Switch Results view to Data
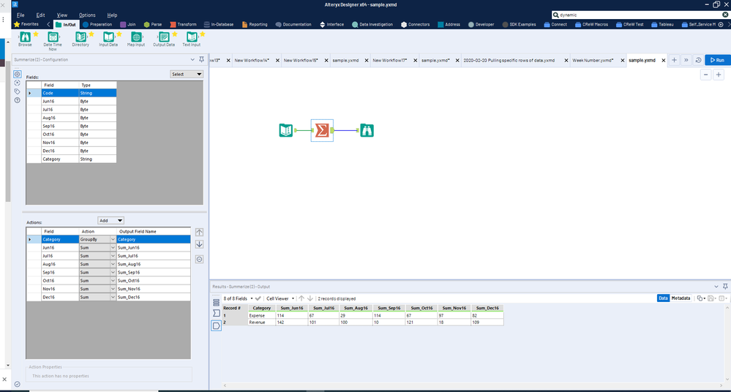 [663, 298]
